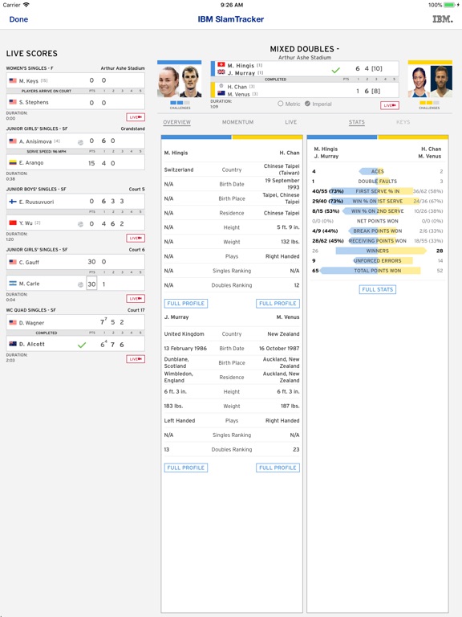
Task: Select the A. Anisimova score row
Action: [x=75, y=141]
